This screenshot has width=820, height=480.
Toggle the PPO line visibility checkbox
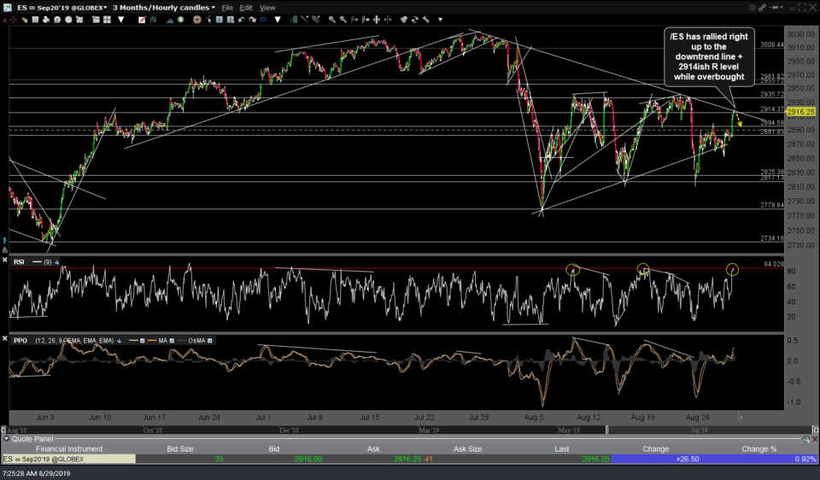tap(143, 341)
